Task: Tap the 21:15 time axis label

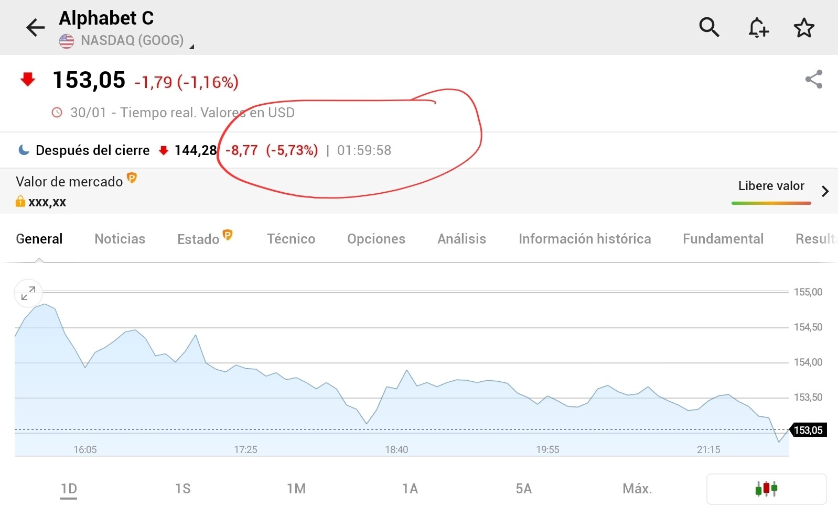Action: (x=708, y=450)
